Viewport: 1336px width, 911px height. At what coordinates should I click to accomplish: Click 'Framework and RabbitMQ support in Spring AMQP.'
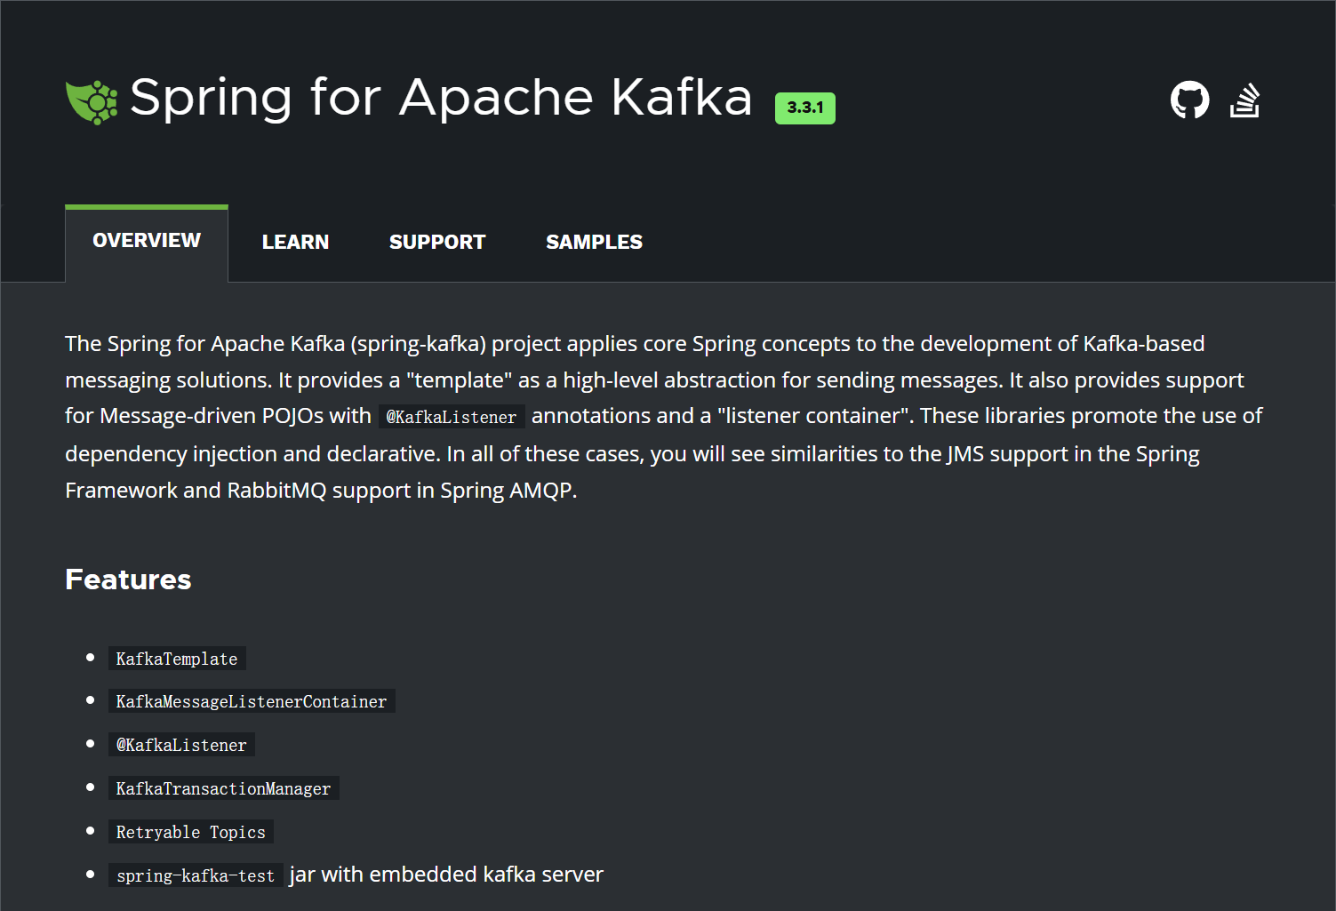[x=321, y=491]
